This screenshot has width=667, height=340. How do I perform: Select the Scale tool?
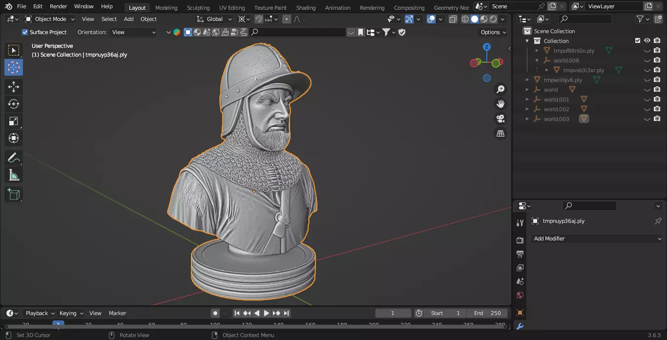pos(14,121)
